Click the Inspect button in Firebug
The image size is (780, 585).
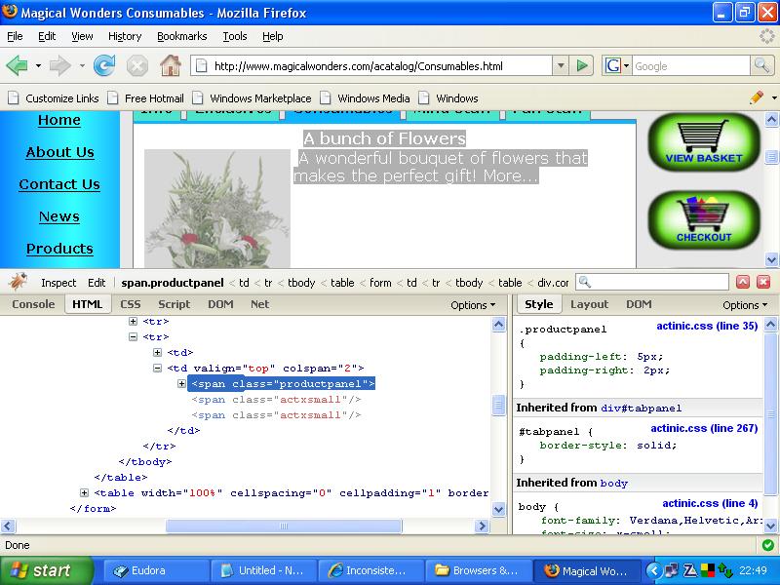click(58, 283)
